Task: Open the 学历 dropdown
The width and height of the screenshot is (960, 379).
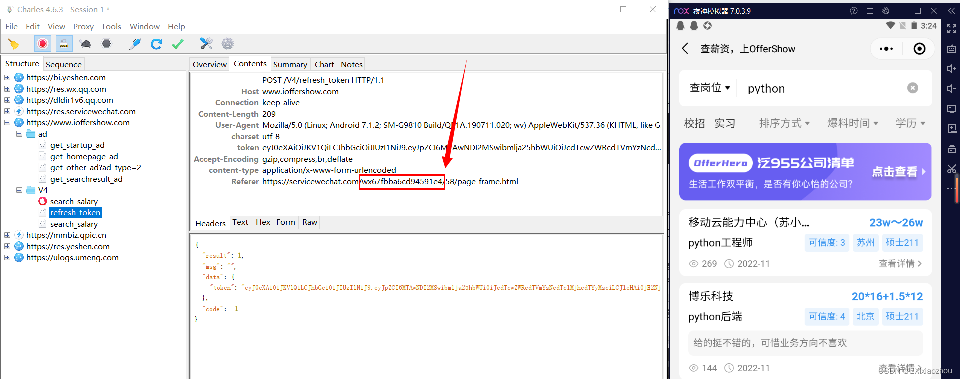Action: point(910,123)
